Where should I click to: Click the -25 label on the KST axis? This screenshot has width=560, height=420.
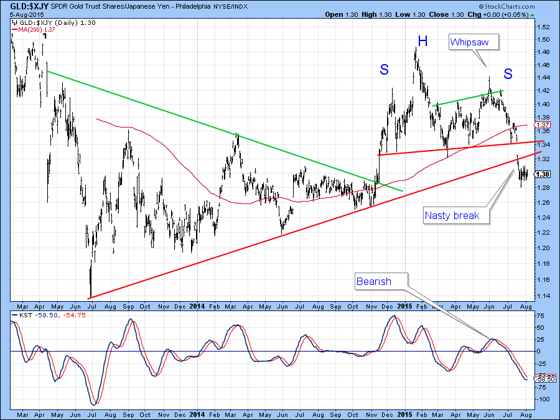[x=541, y=363]
